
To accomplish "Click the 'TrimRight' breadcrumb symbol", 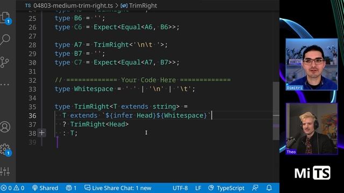I will coord(143,6).
